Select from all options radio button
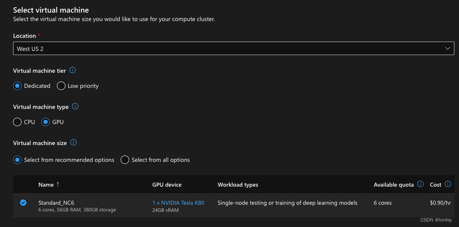Image resolution: width=459 pixels, height=227 pixels. [x=125, y=160]
